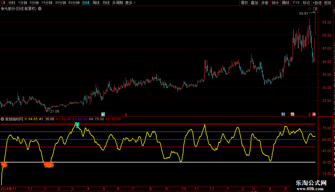Screen dimensions: 335x192
Task: Toggle the side panel icon beside diamond
Action: (315, 9)
